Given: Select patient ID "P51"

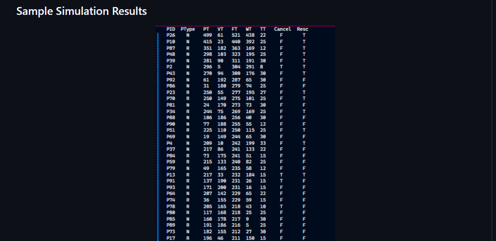Looking at the screenshot, I should [171, 130].
